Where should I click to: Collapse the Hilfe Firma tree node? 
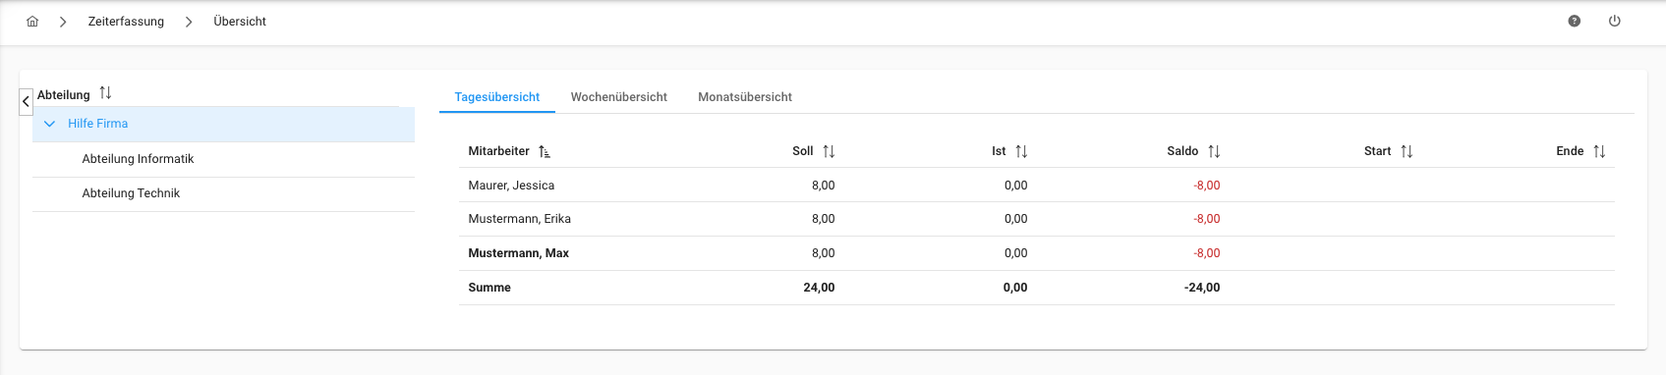click(49, 124)
